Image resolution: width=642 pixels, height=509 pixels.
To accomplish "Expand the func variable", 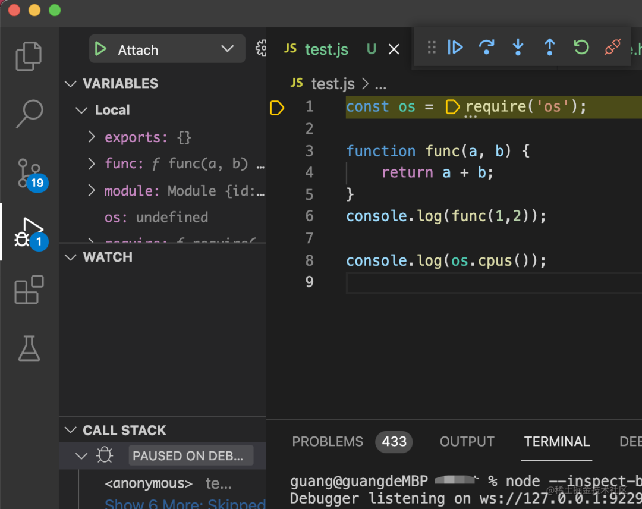I will [92, 164].
